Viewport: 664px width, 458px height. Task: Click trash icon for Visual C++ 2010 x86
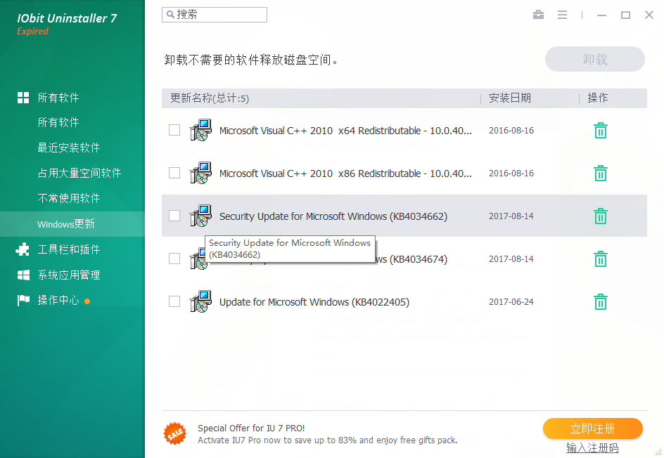[601, 174]
